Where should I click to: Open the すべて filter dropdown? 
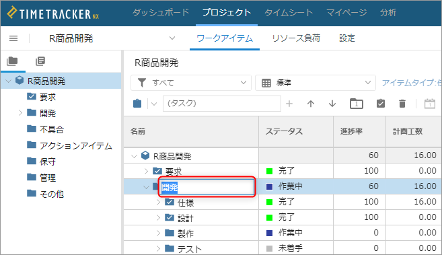[x=191, y=83]
